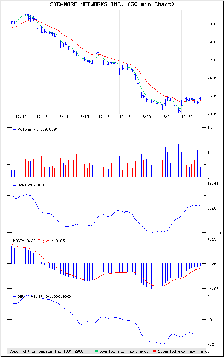Image resolution: width=224 pixels, height=357 pixels.
Task: Click the MACD axis value 4.65
Action: (212, 239)
